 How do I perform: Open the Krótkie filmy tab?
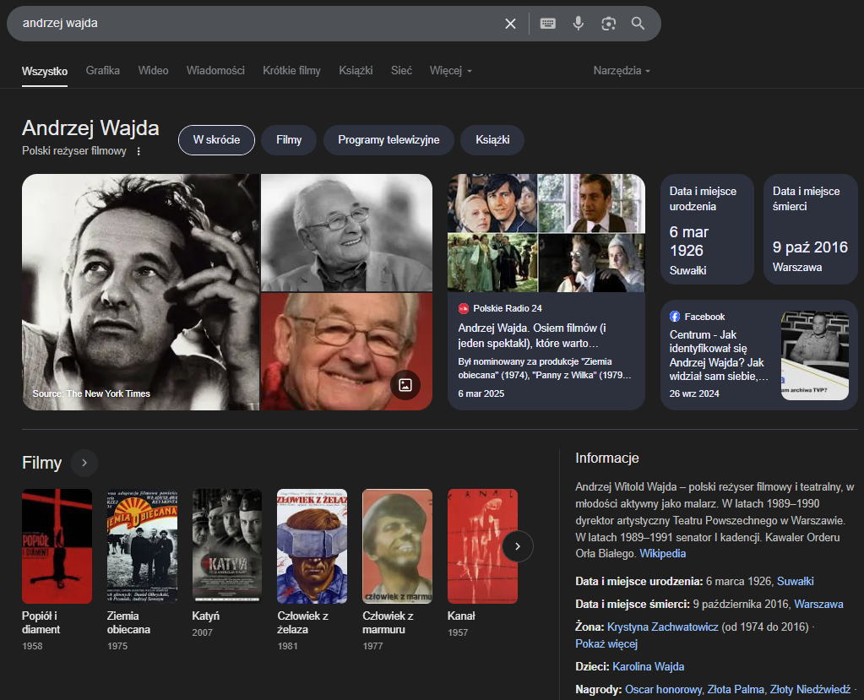(x=291, y=71)
